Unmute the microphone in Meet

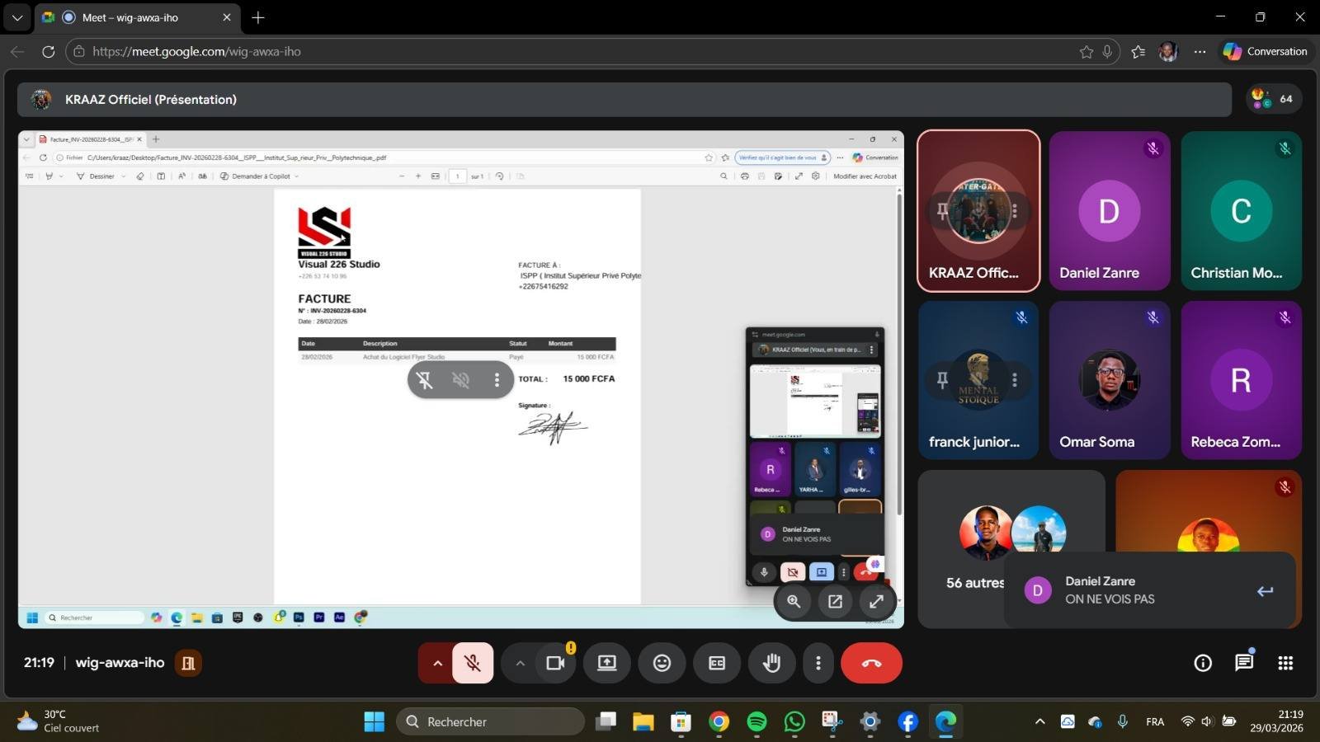473,663
